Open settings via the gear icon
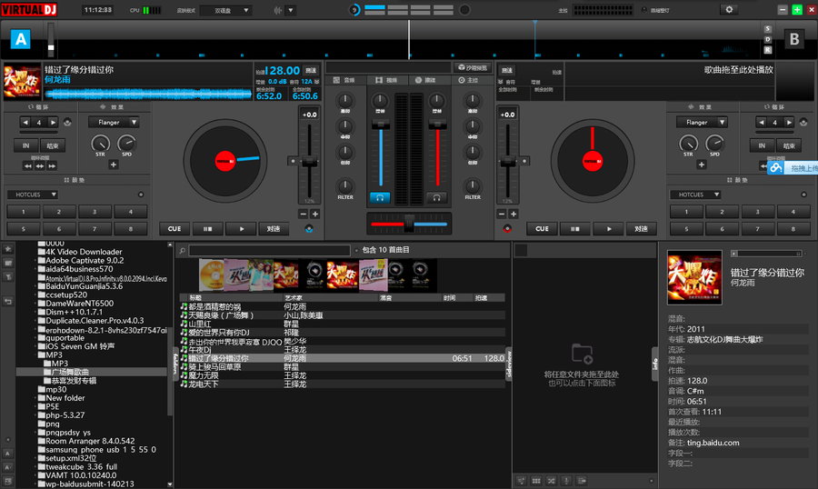818x489 pixels. 729,9
